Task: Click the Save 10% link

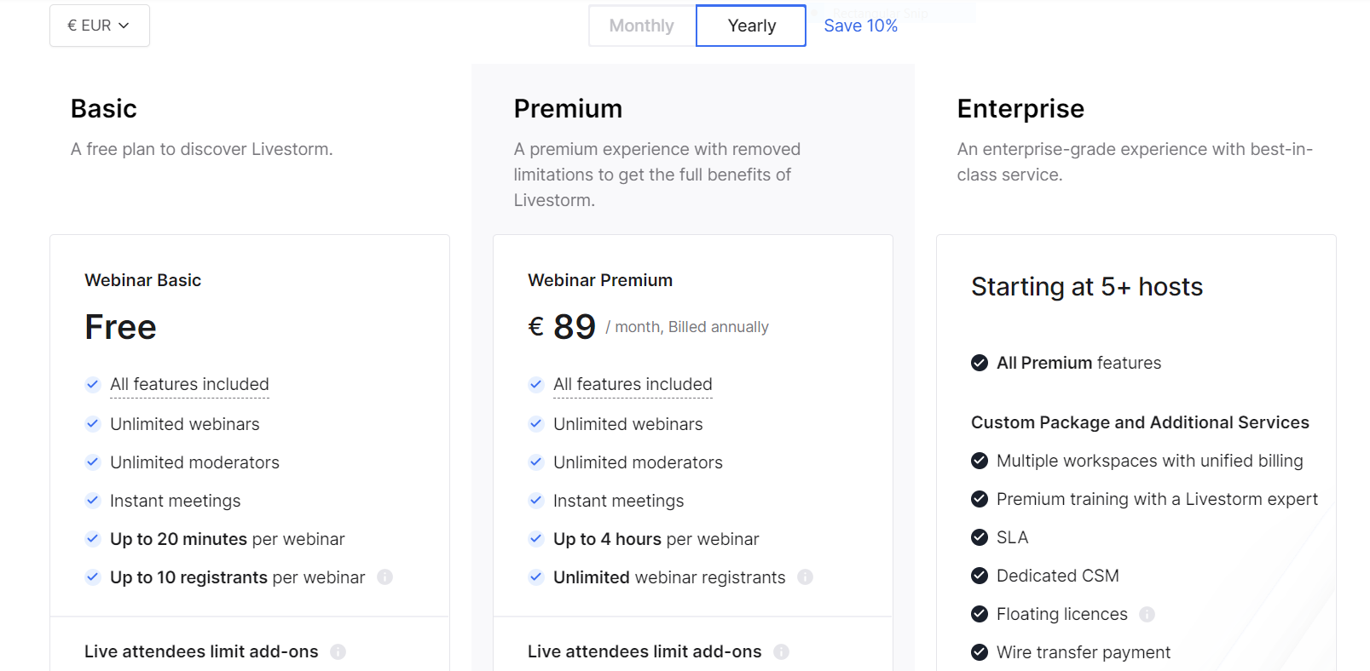Action: [x=860, y=26]
